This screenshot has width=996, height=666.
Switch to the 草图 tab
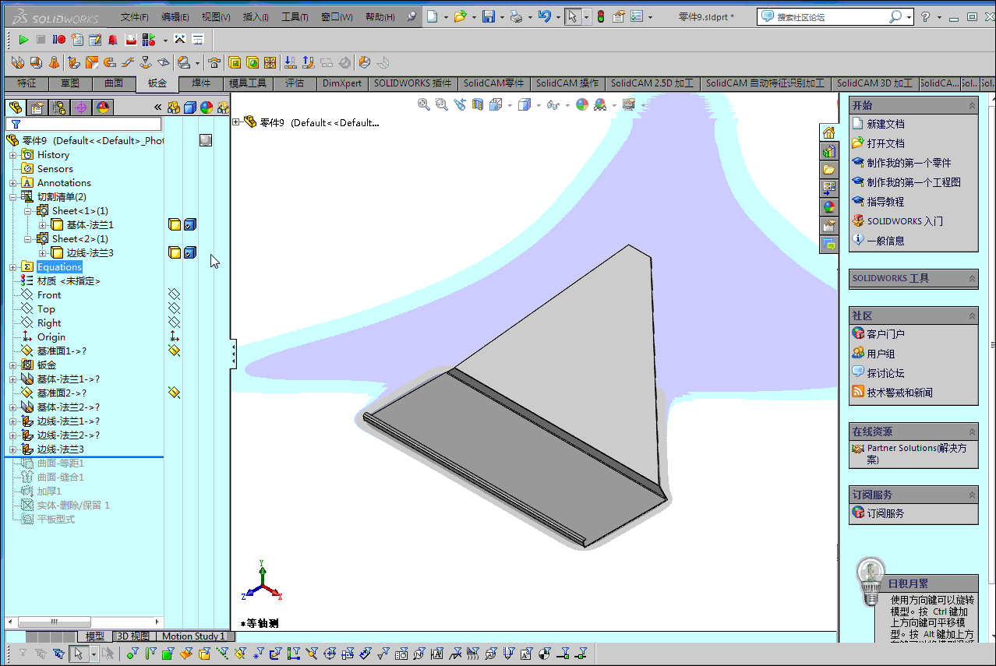(70, 83)
